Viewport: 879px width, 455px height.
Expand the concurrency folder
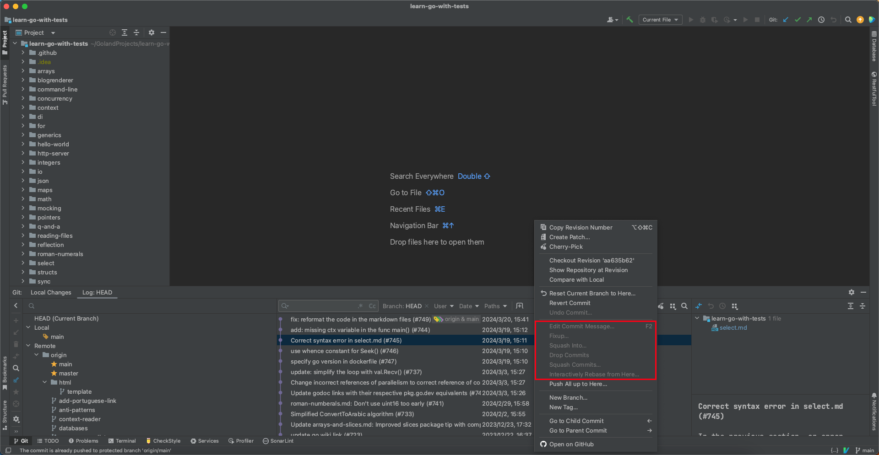click(23, 98)
